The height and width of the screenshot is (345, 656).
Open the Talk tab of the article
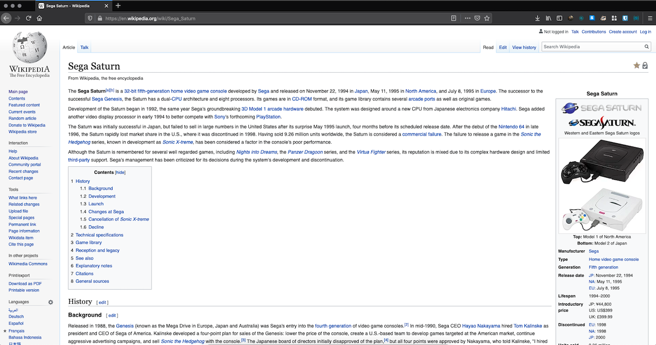pos(84,48)
